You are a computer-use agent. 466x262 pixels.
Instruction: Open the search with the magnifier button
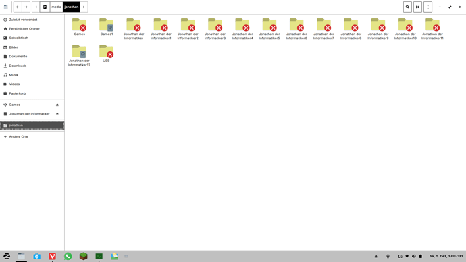tap(407, 7)
